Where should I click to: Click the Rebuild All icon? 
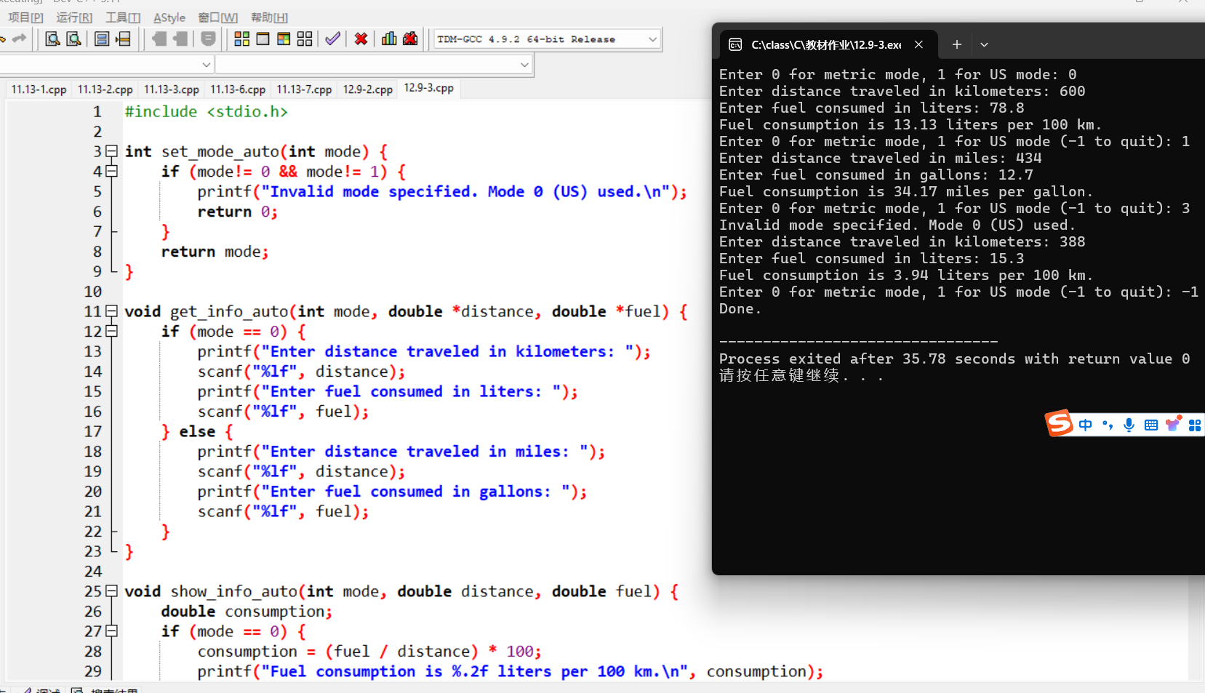(x=305, y=39)
